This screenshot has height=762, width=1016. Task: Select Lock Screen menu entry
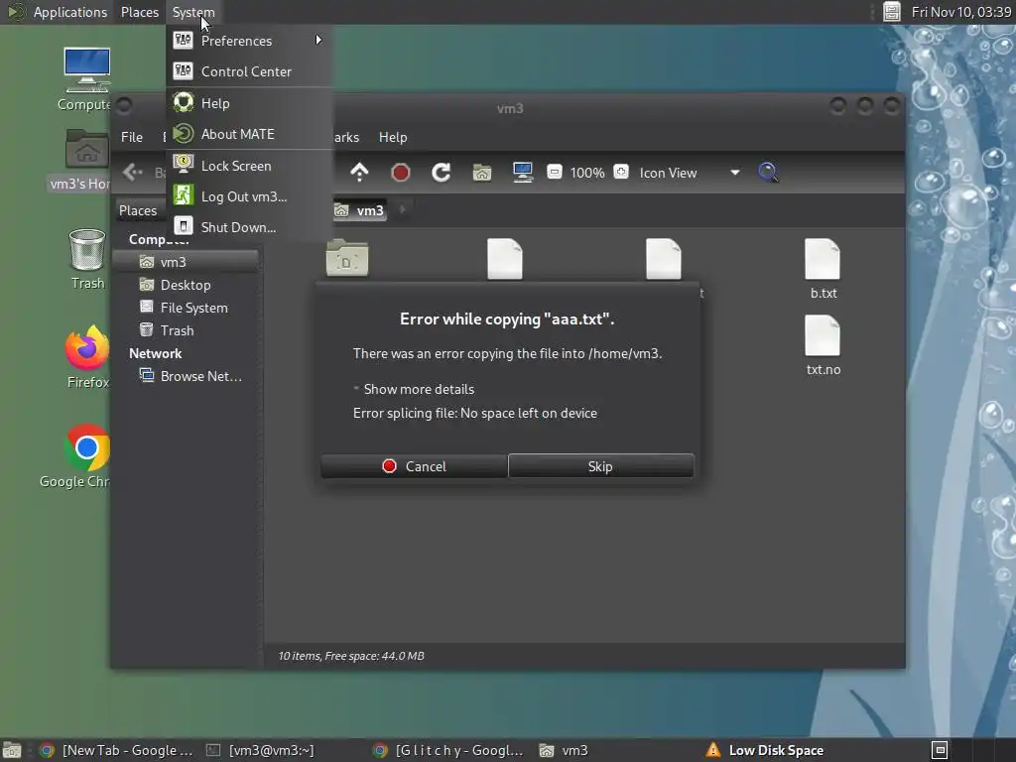pos(249,166)
